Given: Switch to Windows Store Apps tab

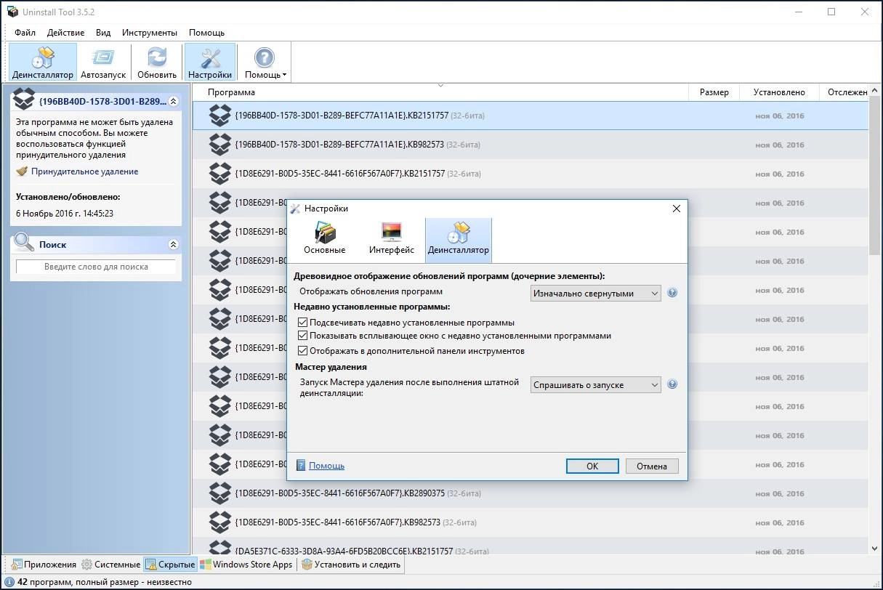Looking at the screenshot, I should 246,565.
